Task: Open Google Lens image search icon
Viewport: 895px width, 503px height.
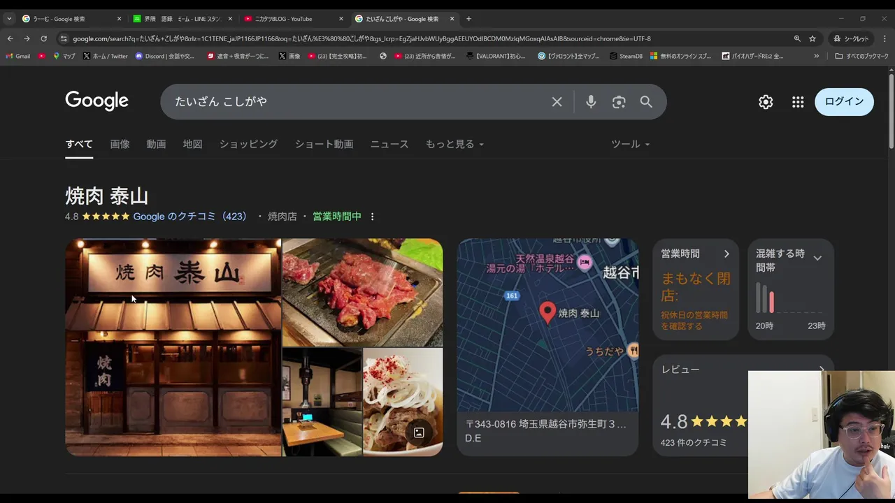Action: [x=619, y=102]
